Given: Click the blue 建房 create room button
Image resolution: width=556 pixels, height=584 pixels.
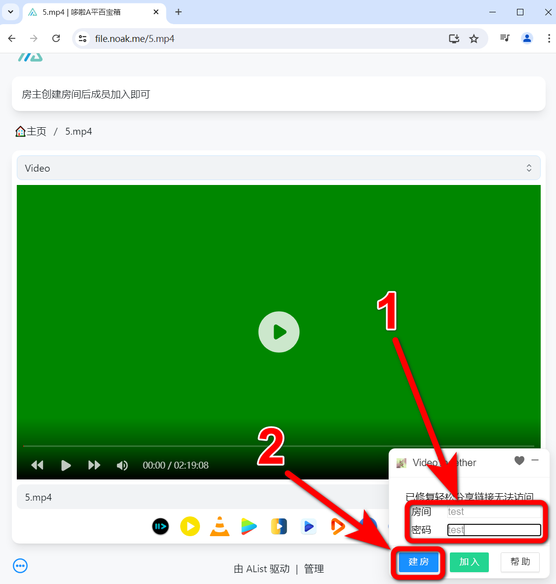Looking at the screenshot, I should [419, 562].
